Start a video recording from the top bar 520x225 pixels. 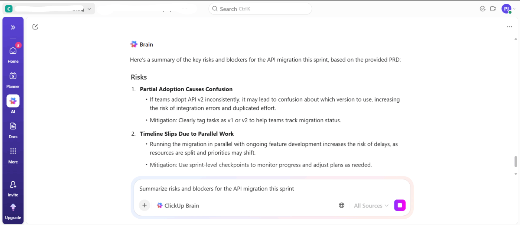pos(493,8)
